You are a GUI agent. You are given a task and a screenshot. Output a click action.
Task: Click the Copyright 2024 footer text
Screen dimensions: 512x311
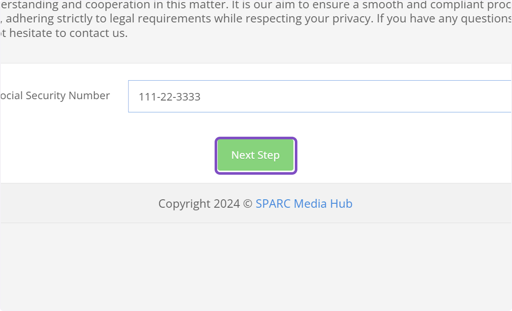199,204
